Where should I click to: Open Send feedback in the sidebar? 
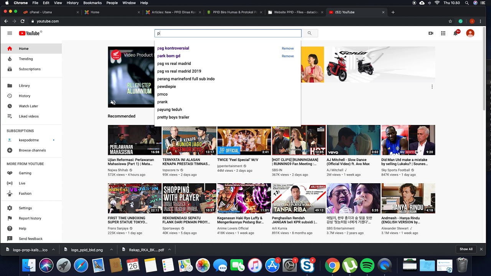tap(31, 239)
